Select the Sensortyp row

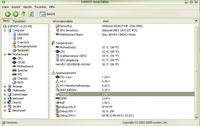click(122, 26)
